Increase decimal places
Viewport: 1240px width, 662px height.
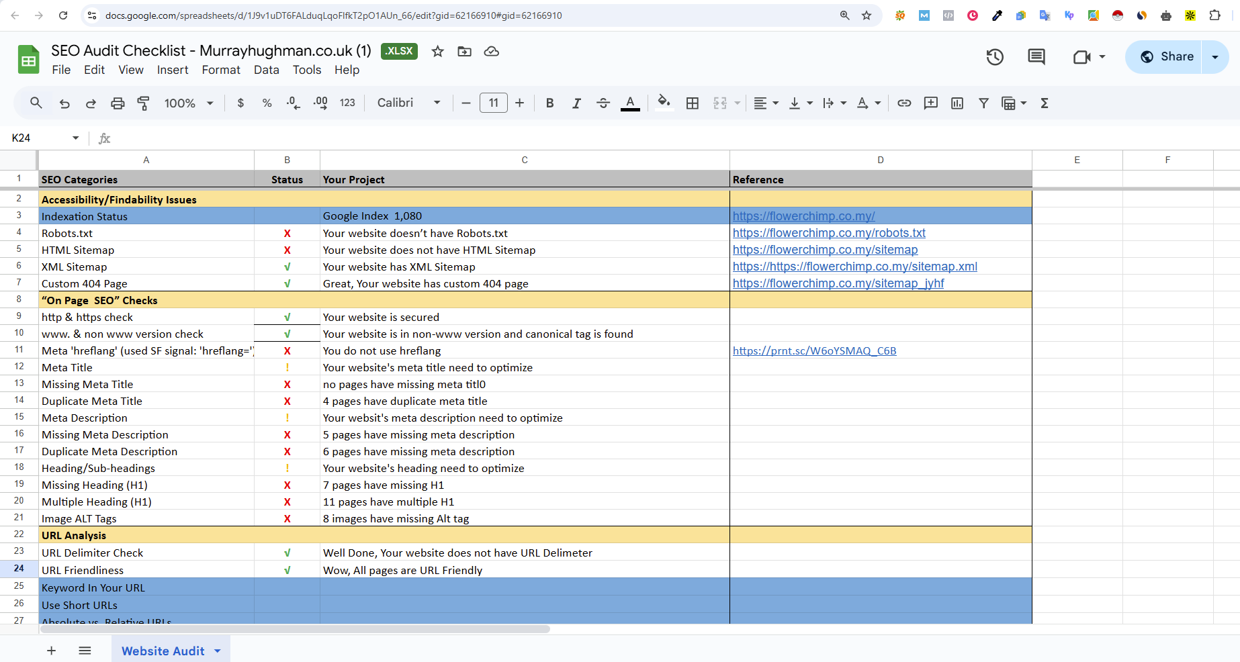click(320, 103)
